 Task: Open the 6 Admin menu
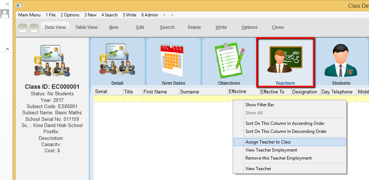tap(149, 15)
